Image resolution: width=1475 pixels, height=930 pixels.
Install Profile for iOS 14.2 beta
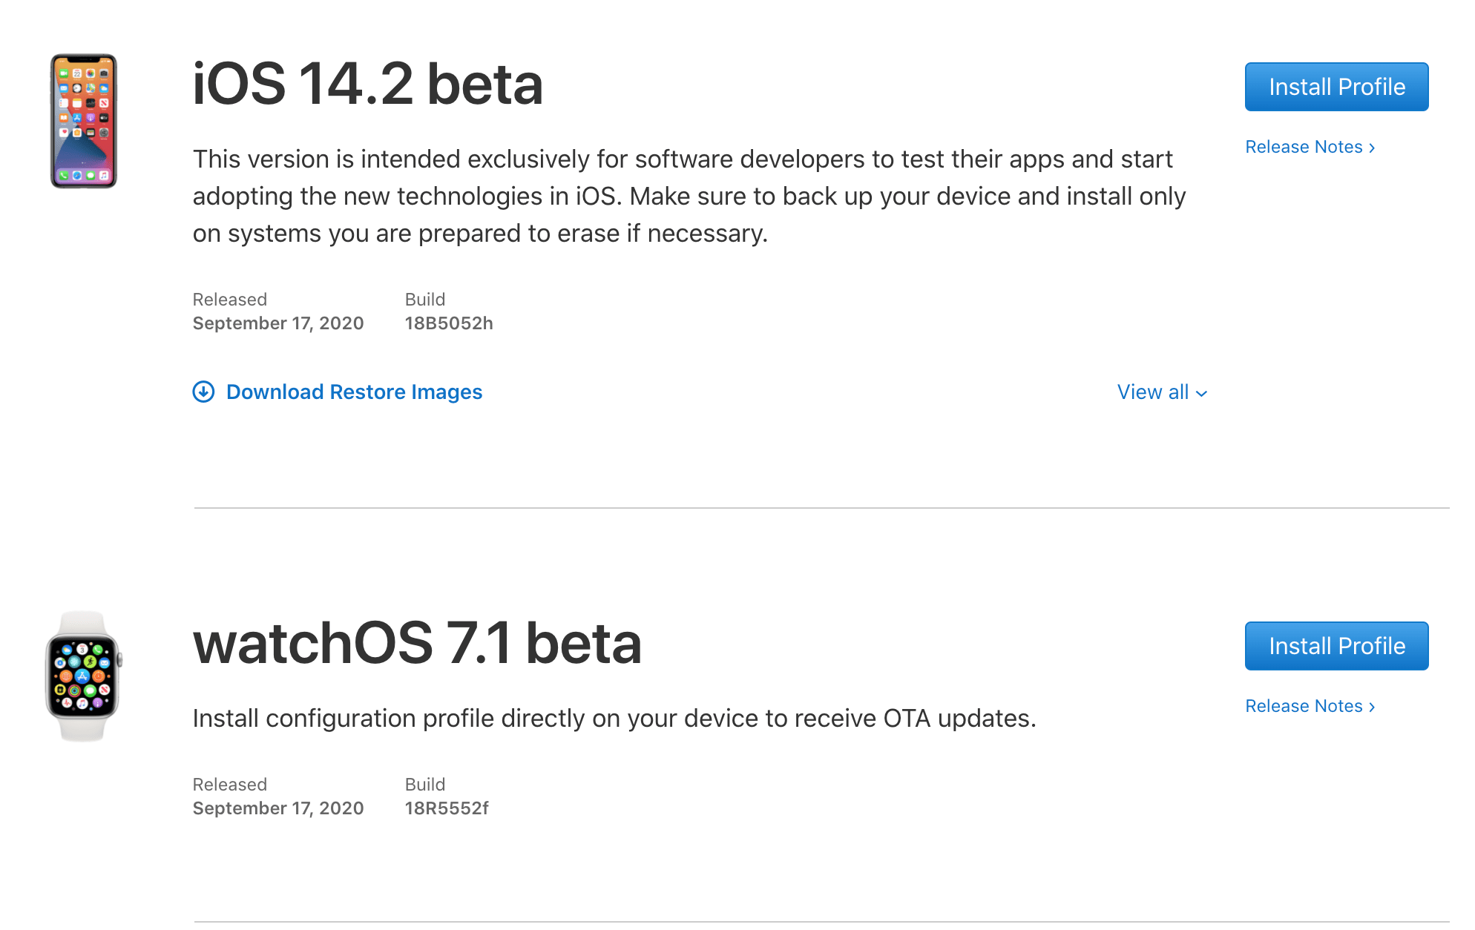click(1336, 87)
